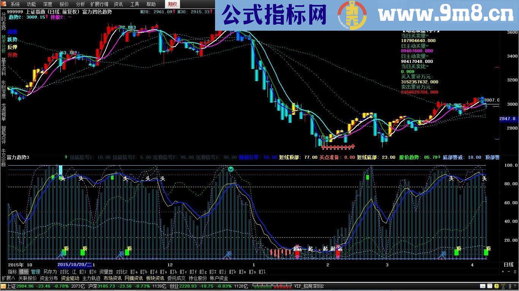
Task: Click the yellow sound/alert icon in status tray
Action: point(496,286)
